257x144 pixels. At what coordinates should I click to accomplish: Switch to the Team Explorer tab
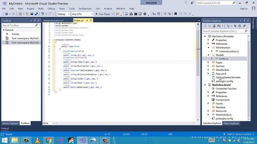231,123
